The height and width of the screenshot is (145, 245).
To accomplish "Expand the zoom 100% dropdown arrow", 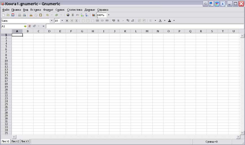I will point(109,15).
